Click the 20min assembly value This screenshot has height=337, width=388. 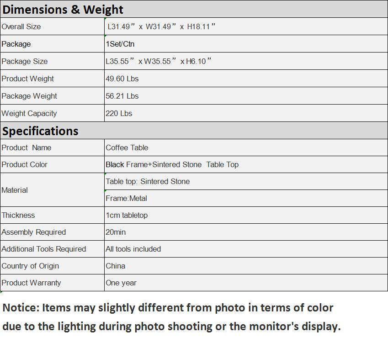[116, 232]
